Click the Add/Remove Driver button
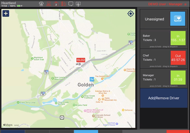The image size is (190, 133). coord(164,98)
